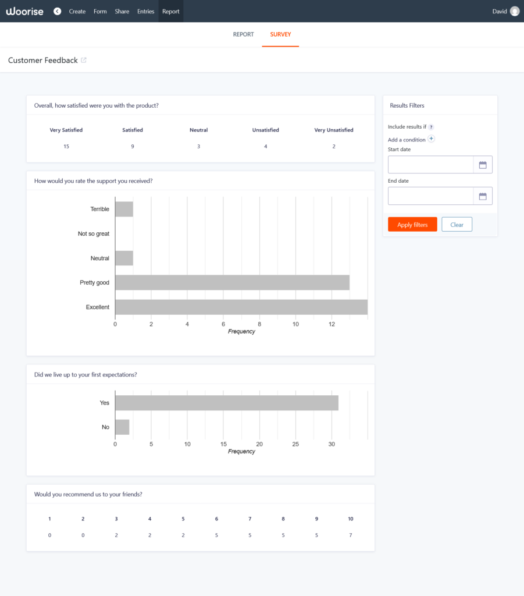This screenshot has width=524, height=596.
Task: Switch to the SURVEY tab
Action: point(280,34)
